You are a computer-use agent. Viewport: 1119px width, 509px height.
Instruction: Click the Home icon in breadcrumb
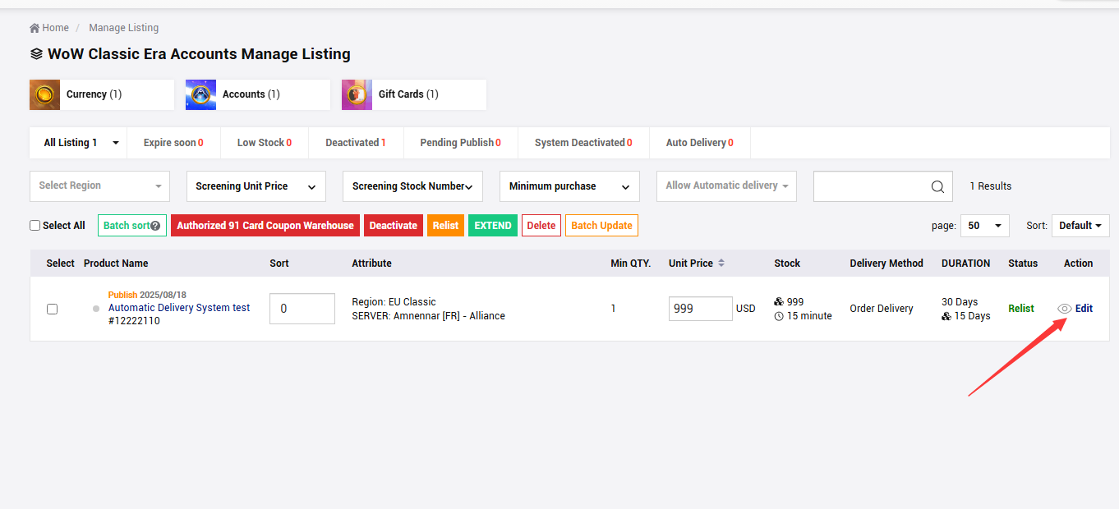click(35, 28)
